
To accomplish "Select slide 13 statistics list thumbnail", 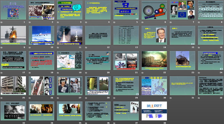I will [x=126, y=35].
